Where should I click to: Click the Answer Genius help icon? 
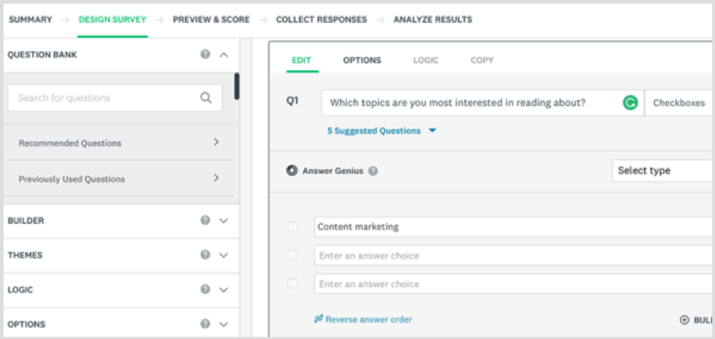[x=373, y=171]
